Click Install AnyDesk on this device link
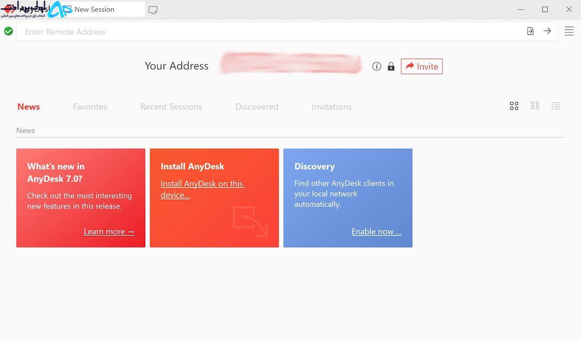The image size is (581, 341). coord(203,189)
